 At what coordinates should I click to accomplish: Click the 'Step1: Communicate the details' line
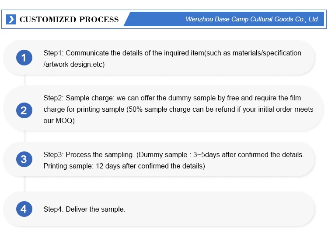172,53
